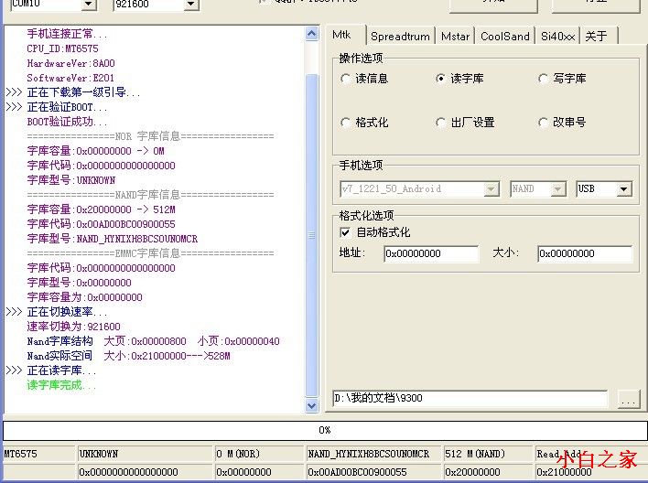Open the v7_1221_50_Android phone model dropdown

491,189
